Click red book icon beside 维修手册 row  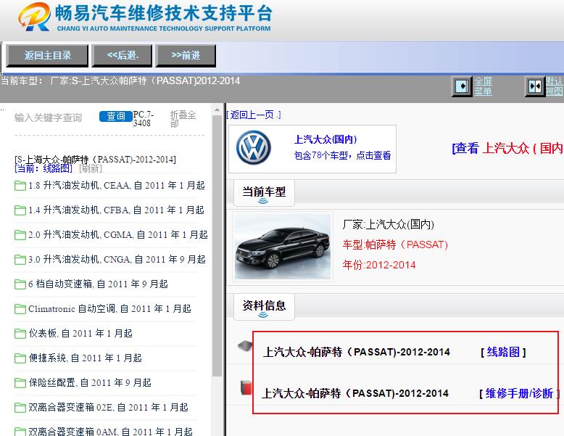pyautogui.click(x=246, y=387)
